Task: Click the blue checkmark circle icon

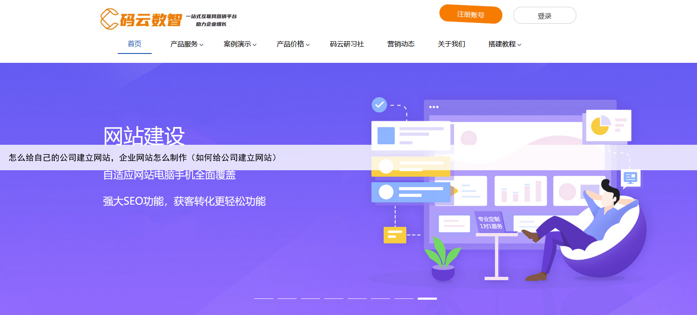Action: point(379,104)
